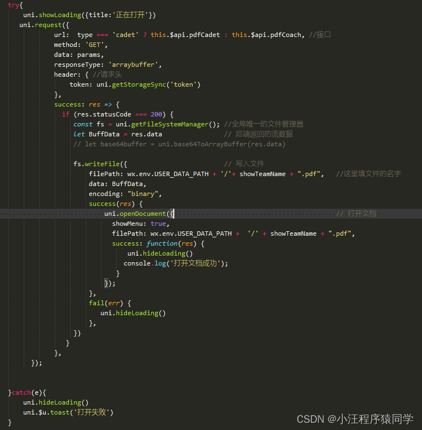This screenshot has height=430, width=422.
Task: Click 'BuffData' variable in the let declaration
Action: pos(104,134)
